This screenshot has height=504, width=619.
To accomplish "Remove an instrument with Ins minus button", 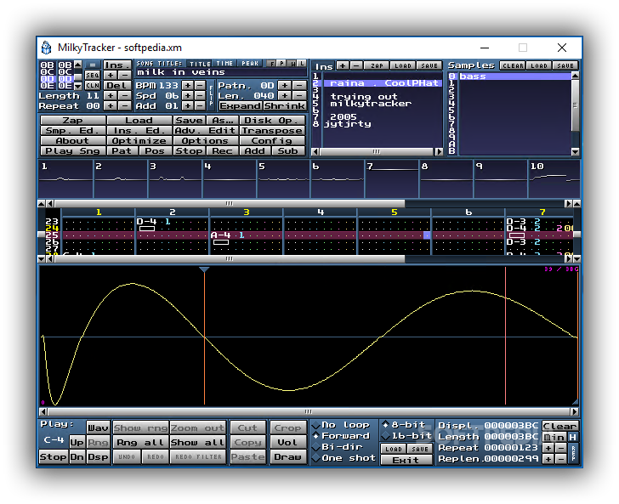I will coord(356,65).
